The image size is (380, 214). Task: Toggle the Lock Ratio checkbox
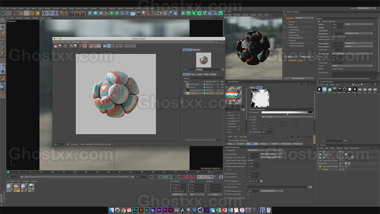pyautogui.click(x=332, y=31)
